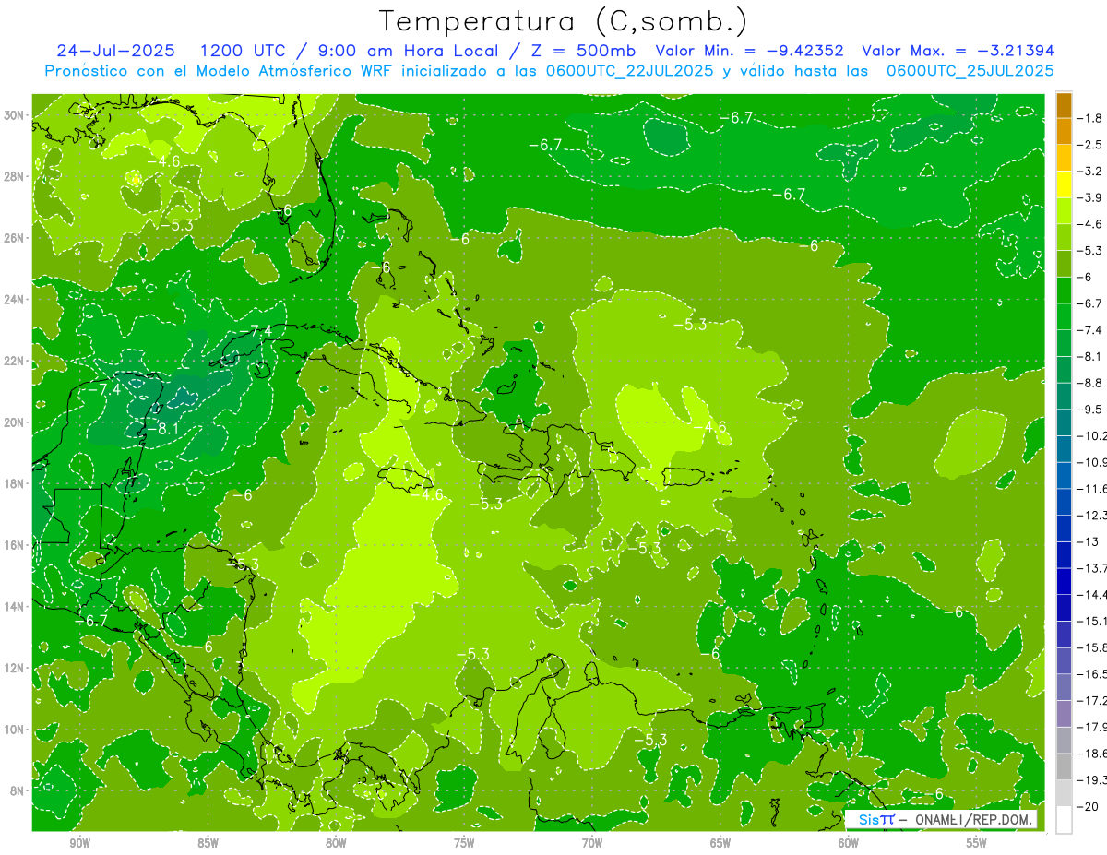Click longitude axis label '60W'
The width and height of the screenshot is (1107, 855).
point(848,844)
